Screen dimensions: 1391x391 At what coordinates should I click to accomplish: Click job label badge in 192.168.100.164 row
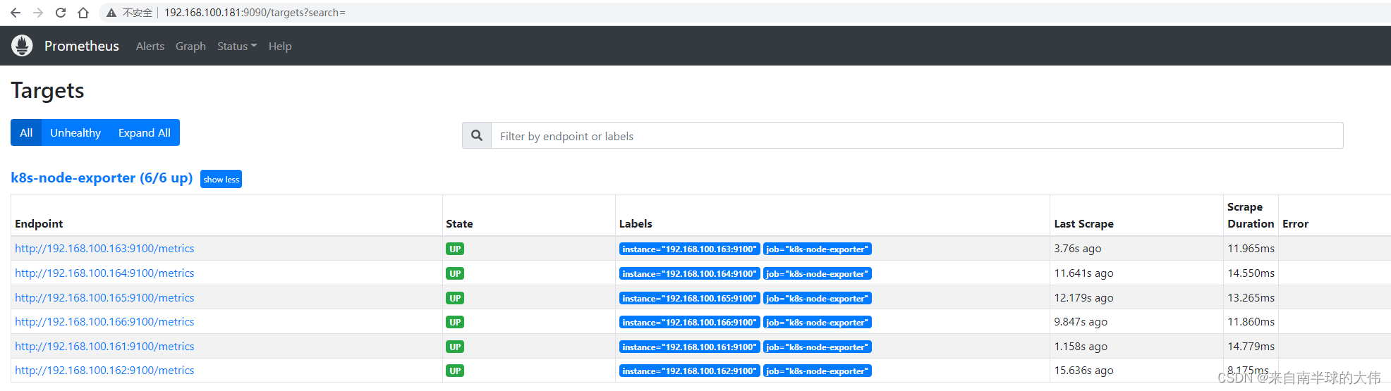818,273
